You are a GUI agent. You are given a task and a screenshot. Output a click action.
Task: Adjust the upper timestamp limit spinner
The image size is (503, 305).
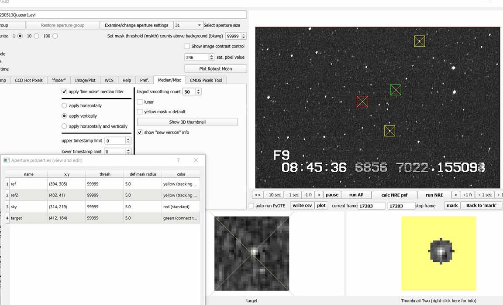(x=118, y=141)
